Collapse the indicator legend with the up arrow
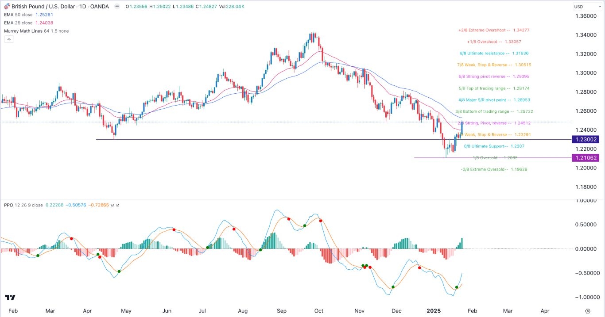Viewport: 605px width, 317px height. [8, 39]
